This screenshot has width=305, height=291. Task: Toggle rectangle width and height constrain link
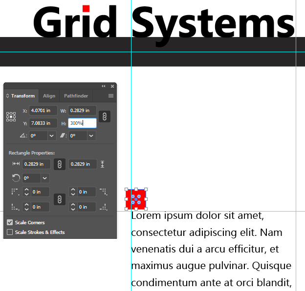pyautogui.click(x=59, y=164)
